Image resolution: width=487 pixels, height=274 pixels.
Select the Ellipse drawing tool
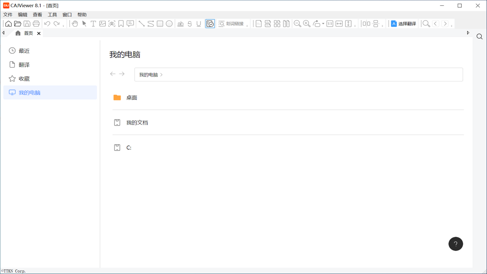pyautogui.click(x=169, y=24)
